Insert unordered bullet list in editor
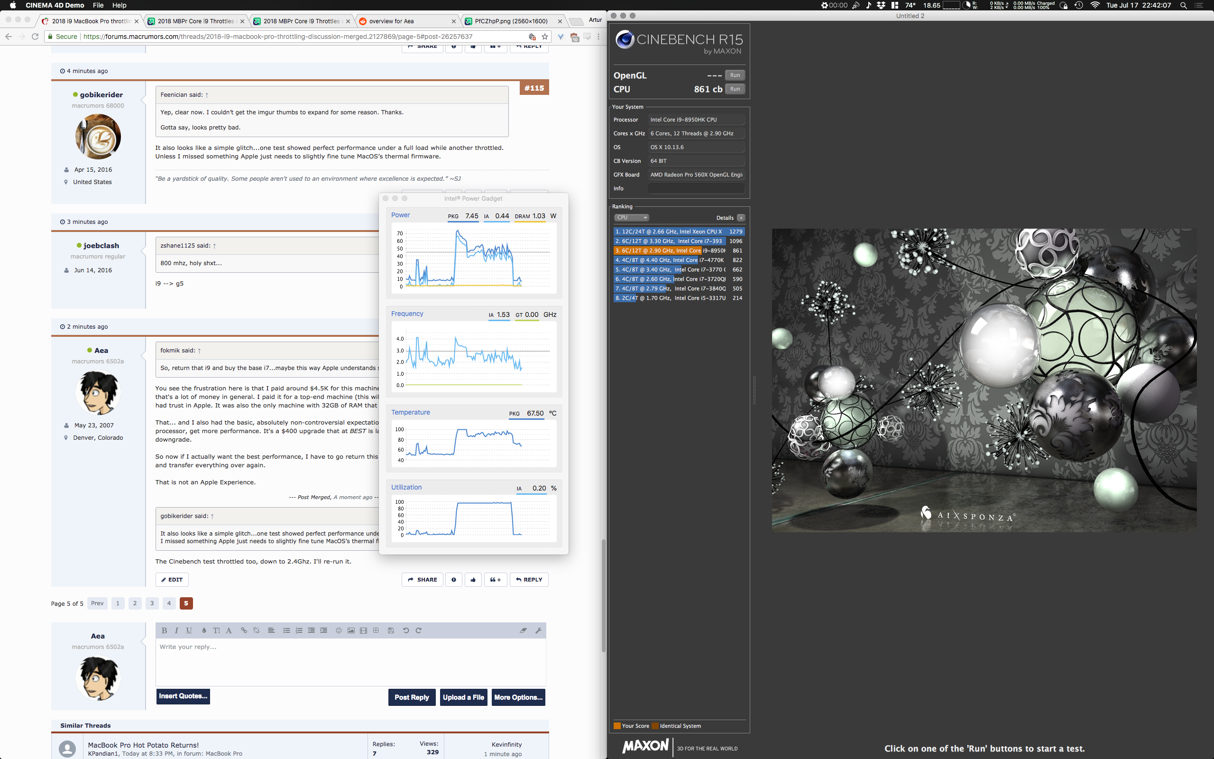 click(x=286, y=630)
